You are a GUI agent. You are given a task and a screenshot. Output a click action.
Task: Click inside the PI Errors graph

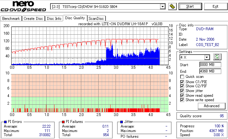(90, 46)
